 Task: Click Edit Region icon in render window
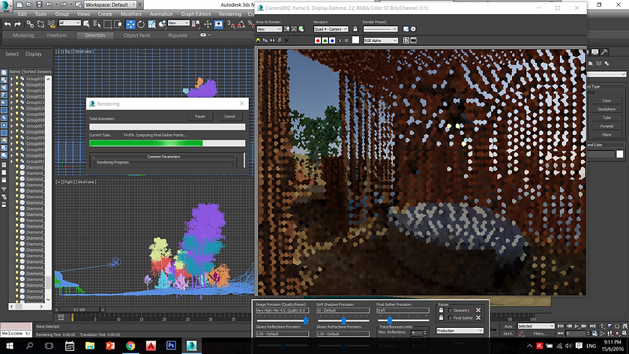click(287, 29)
